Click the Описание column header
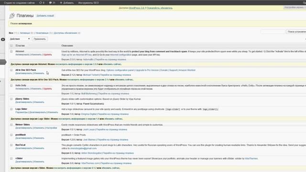This screenshot has width=306, height=172. coord(67,46)
